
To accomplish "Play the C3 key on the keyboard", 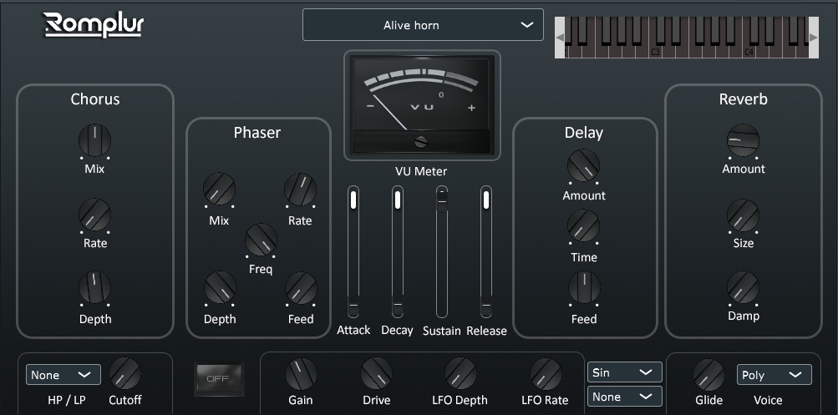I will tap(655, 52).
